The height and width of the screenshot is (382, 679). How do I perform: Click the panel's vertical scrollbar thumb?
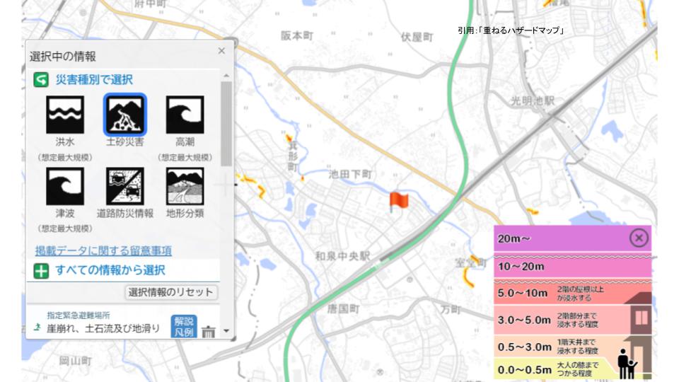(x=226, y=124)
